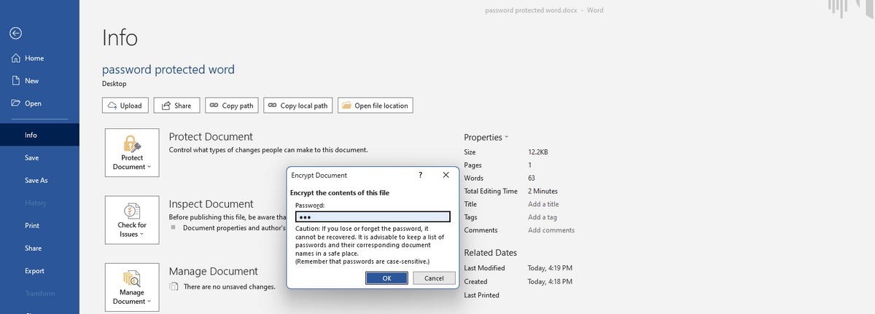Click Created 'Today, 4:18 PM'
The height and width of the screenshot is (314, 875).
(550, 281)
